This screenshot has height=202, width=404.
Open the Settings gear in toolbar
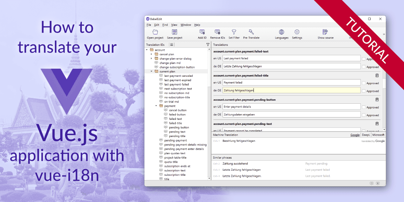[297, 32]
